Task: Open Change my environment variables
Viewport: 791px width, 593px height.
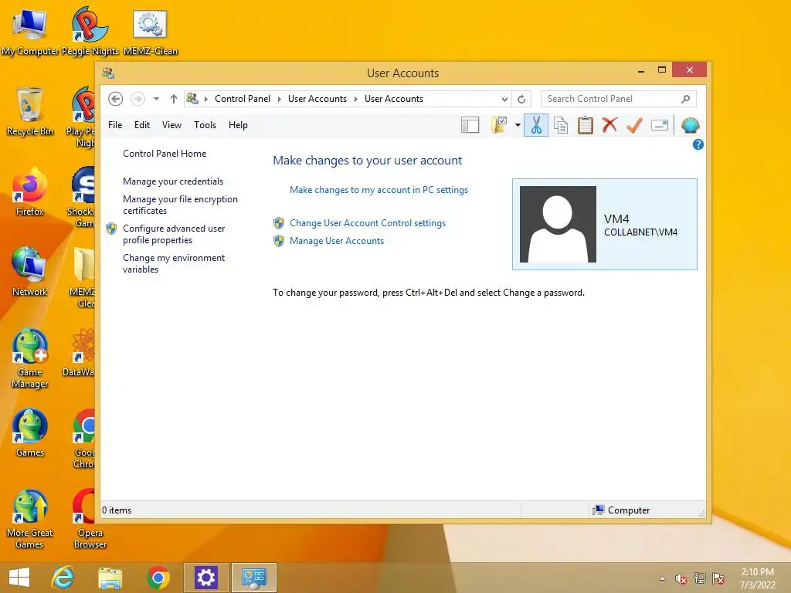Action: (174, 263)
